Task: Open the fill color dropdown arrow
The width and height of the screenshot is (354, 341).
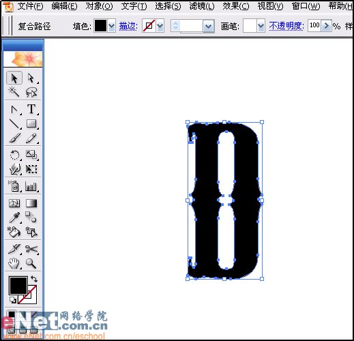Action: click(111, 27)
